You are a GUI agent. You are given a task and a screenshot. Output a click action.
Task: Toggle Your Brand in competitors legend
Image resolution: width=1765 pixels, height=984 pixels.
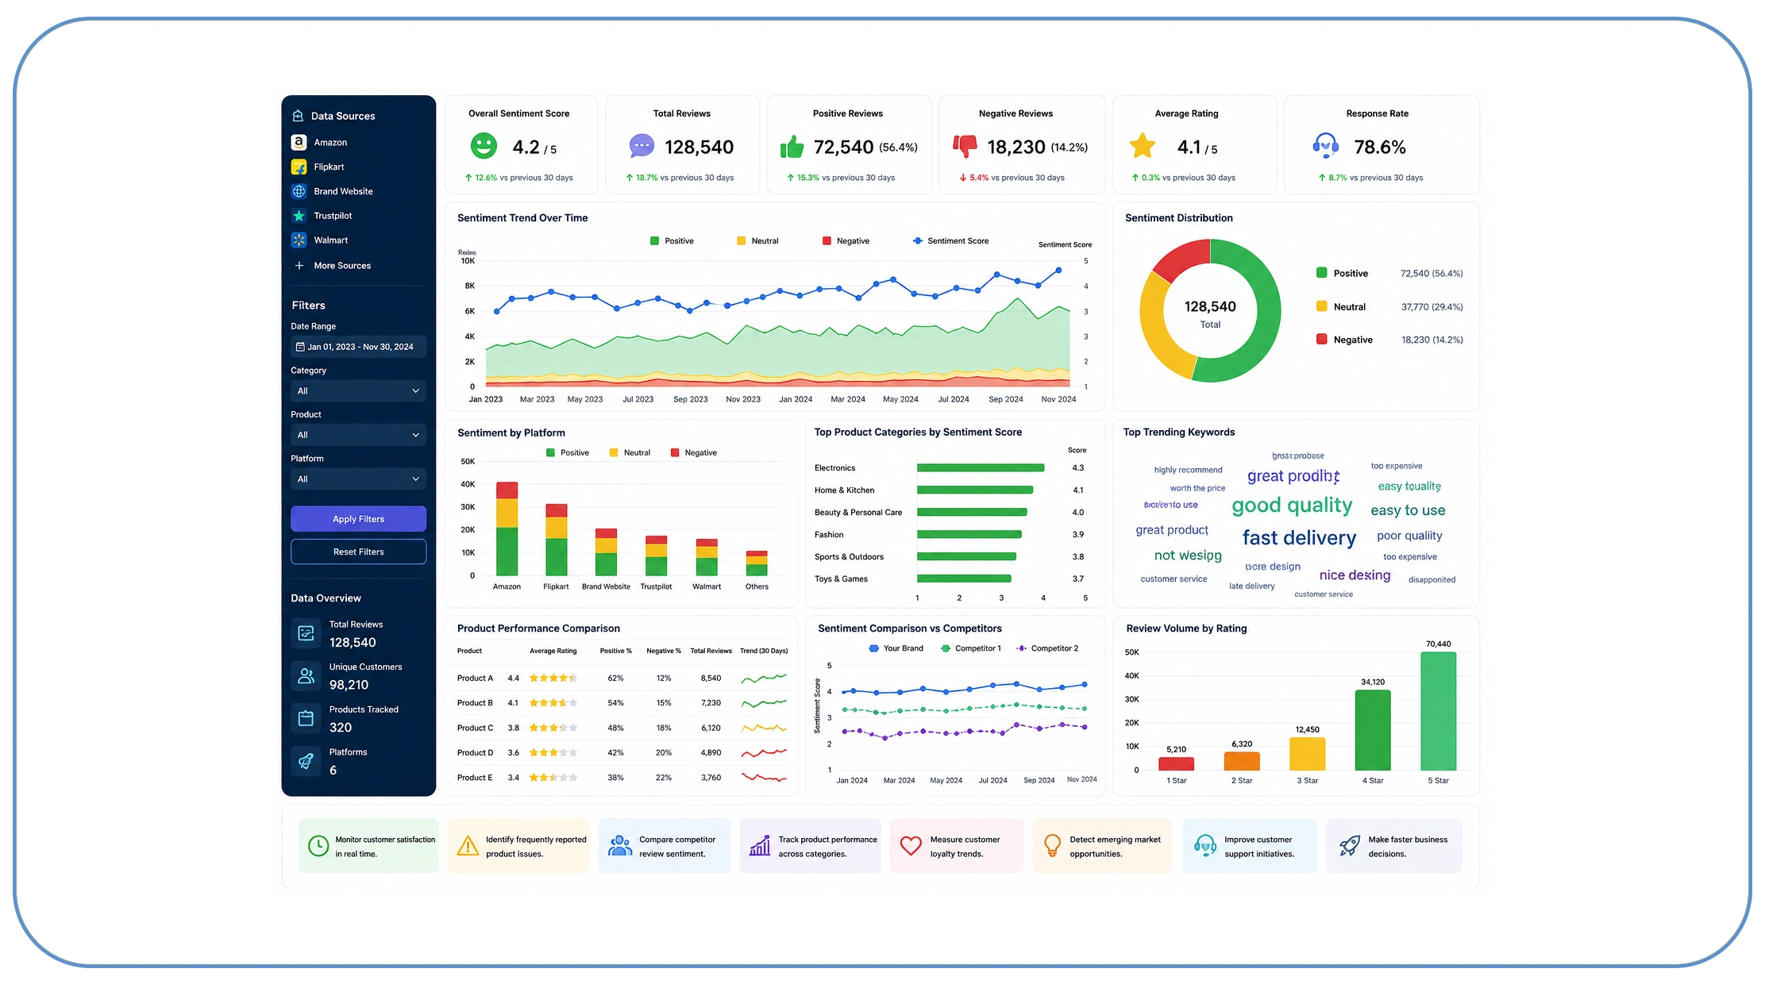point(896,648)
